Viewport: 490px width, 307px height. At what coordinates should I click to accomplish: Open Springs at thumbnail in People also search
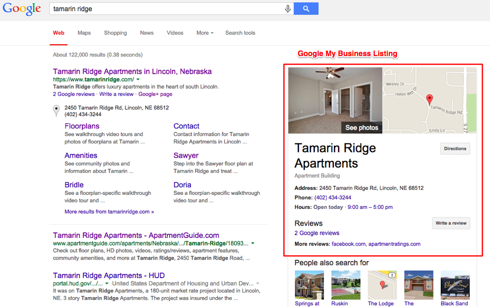click(x=309, y=285)
